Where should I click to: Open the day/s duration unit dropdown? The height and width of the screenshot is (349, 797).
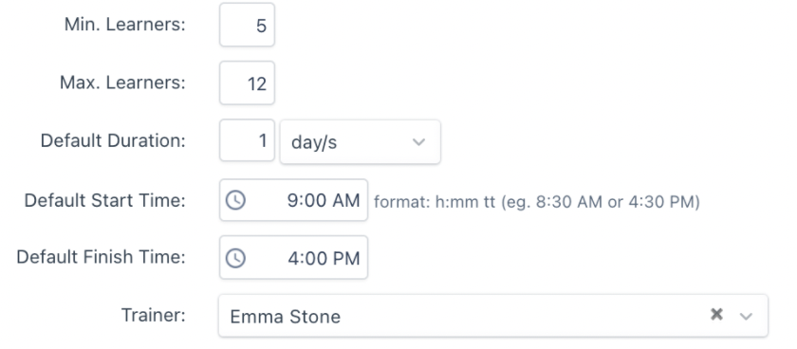[360, 141]
